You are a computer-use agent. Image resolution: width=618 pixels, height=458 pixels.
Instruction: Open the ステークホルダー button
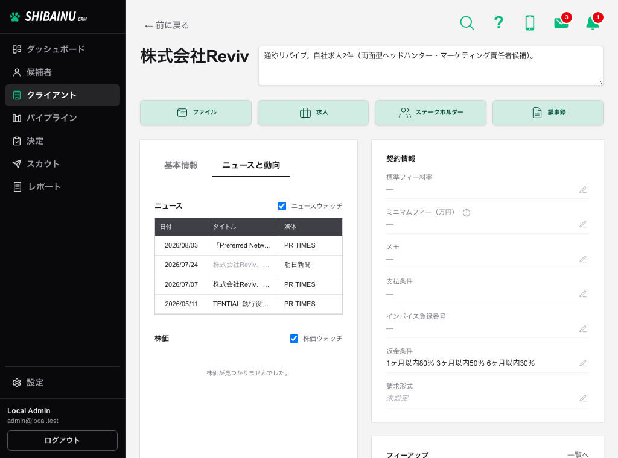[430, 113]
